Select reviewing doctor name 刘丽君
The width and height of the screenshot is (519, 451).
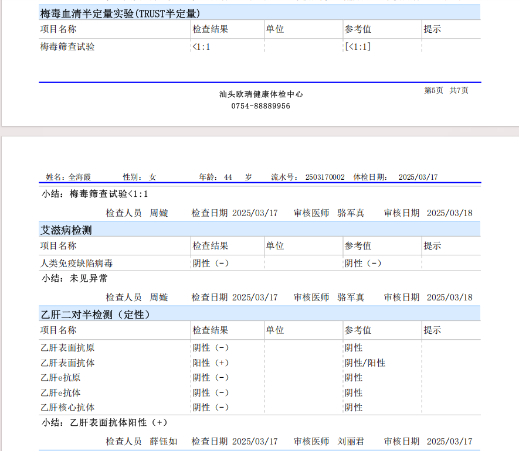click(x=351, y=441)
